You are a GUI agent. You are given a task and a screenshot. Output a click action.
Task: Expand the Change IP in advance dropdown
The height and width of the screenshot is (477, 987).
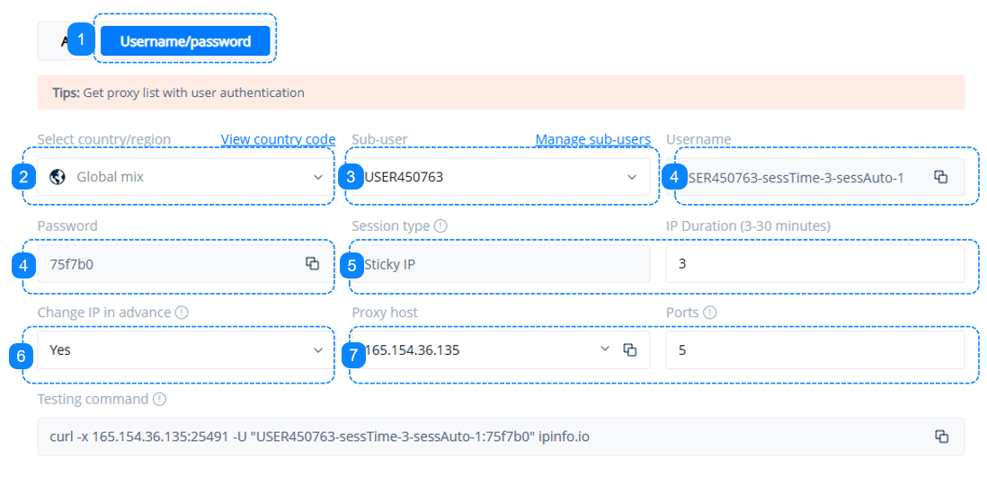click(x=318, y=349)
